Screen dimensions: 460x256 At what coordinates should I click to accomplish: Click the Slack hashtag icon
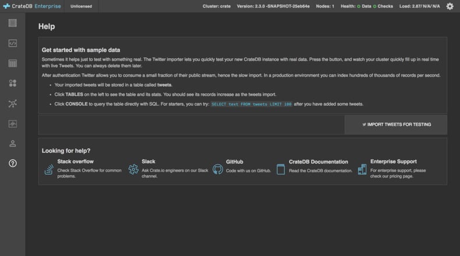pyautogui.click(x=133, y=169)
